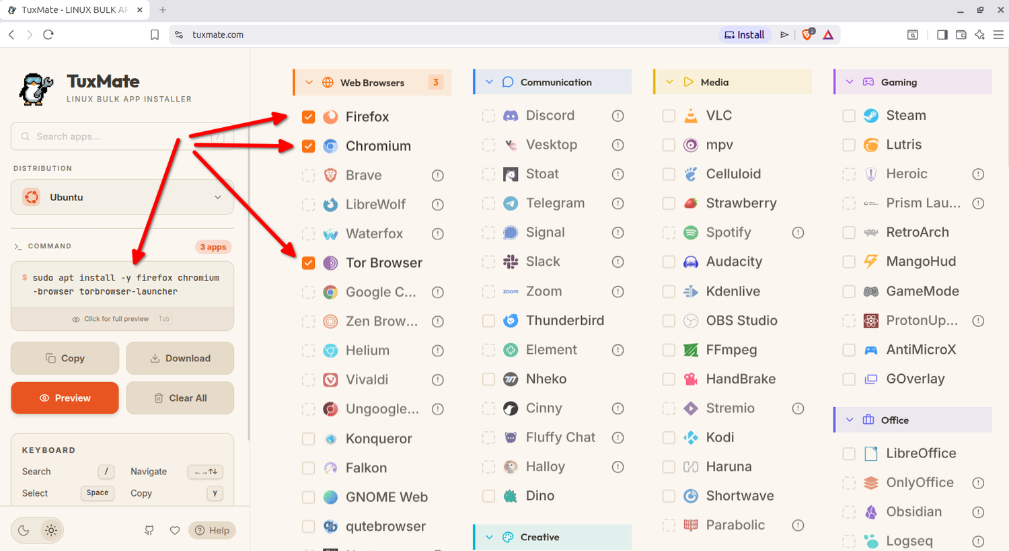Viewport: 1009px width, 551px height.
Task: Switch to dark mode moon icon
Action: pos(24,530)
